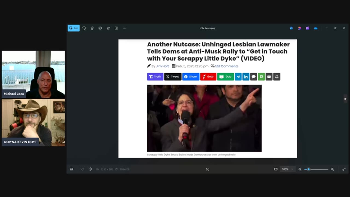
Task: Open the 100% zoom level dropdown
Action: (287, 169)
